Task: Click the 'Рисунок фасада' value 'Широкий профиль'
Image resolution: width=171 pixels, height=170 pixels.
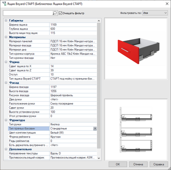Action: pyautogui.click(x=73, y=95)
